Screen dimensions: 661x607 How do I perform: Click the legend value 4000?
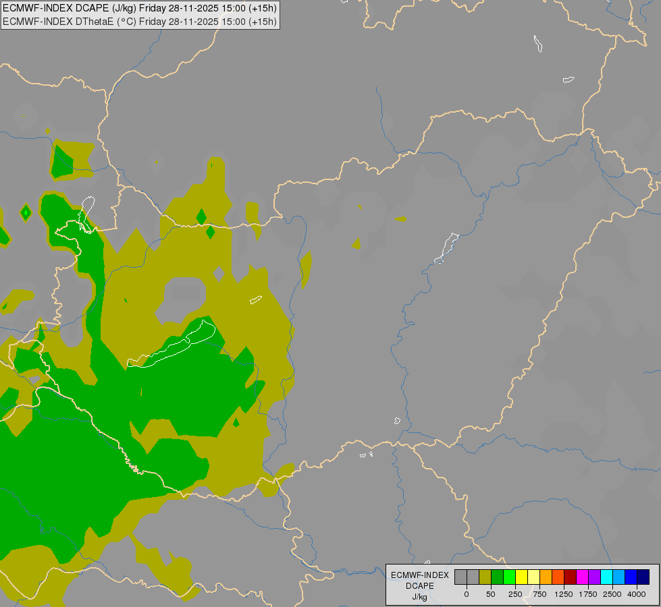pos(637,594)
